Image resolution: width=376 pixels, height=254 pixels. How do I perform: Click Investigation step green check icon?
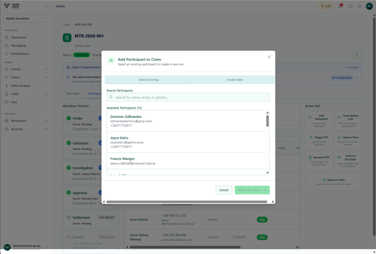tap(69, 168)
